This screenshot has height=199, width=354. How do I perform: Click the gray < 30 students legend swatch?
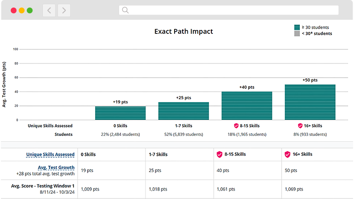coord(297,33)
